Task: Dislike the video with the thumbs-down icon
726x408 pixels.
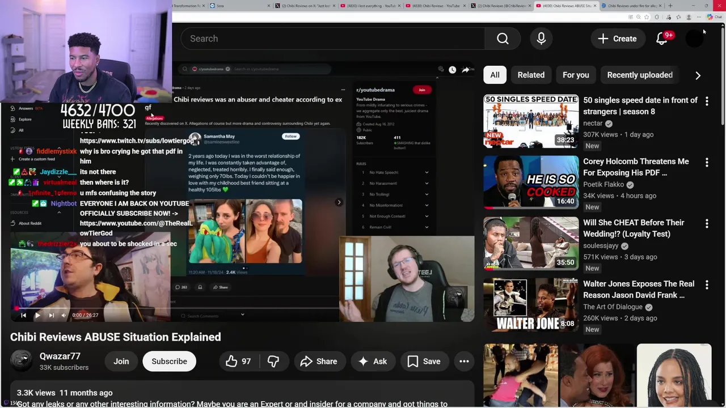Action: coord(273,362)
